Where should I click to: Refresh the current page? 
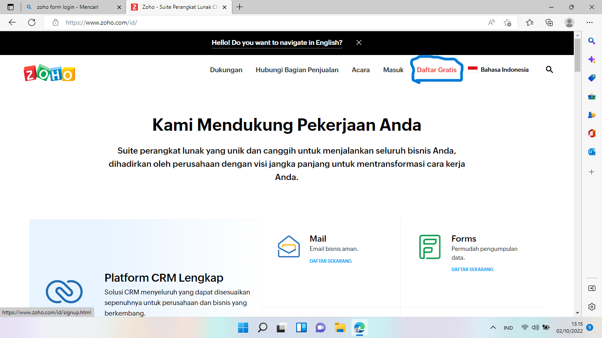coord(32,22)
